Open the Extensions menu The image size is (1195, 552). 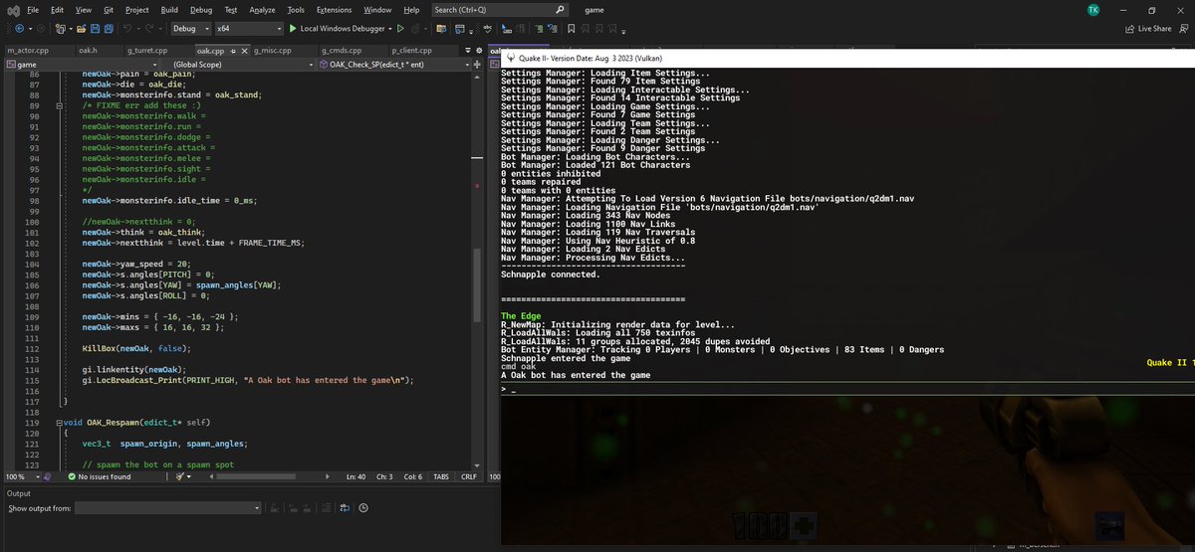click(334, 9)
